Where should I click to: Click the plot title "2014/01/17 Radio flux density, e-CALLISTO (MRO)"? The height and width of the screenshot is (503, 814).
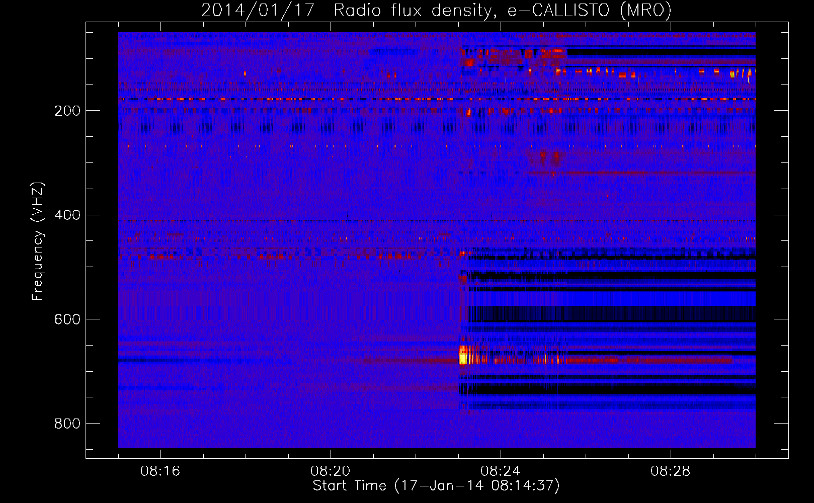pyautogui.click(x=436, y=11)
